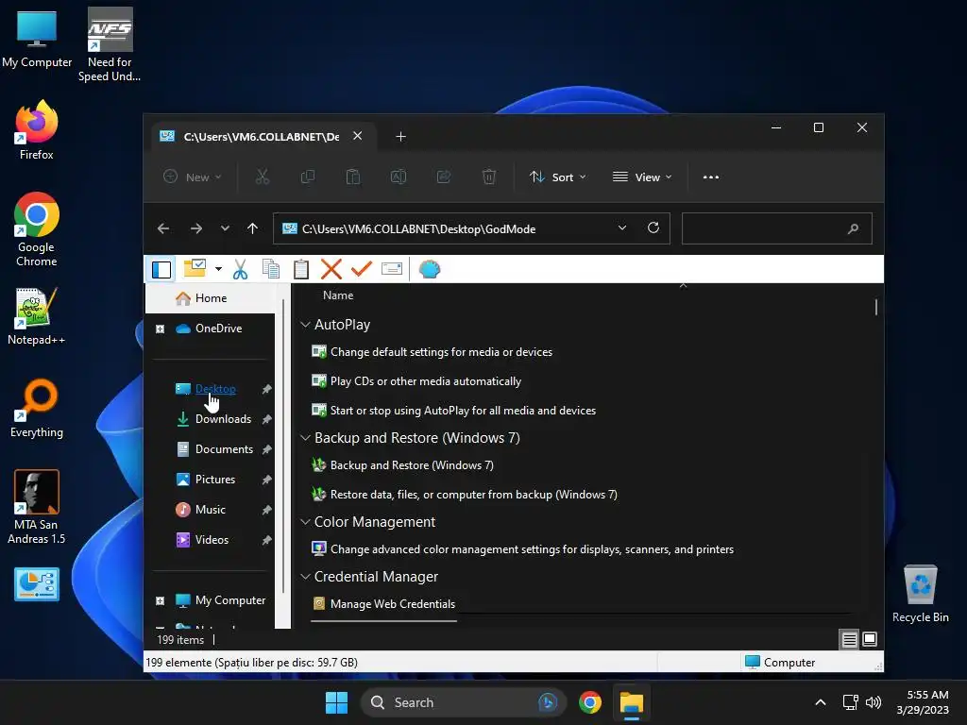Go forward with the right arrow

point(196,228)
